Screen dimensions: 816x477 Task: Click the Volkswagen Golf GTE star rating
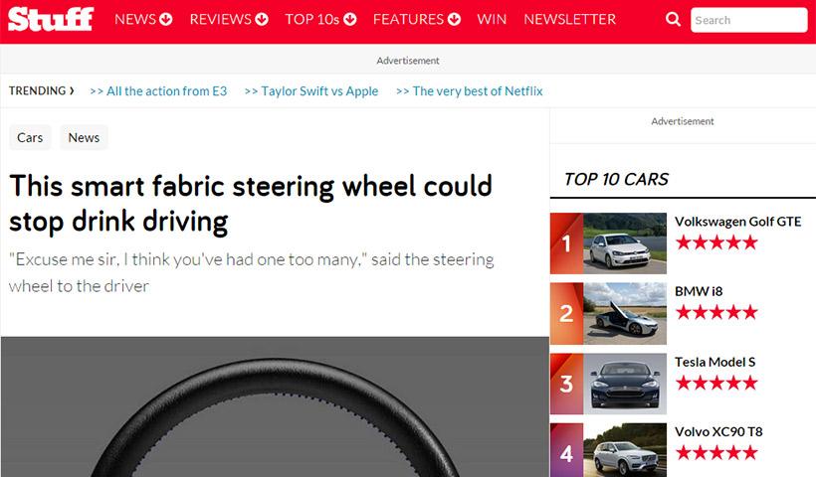point(716,242)
